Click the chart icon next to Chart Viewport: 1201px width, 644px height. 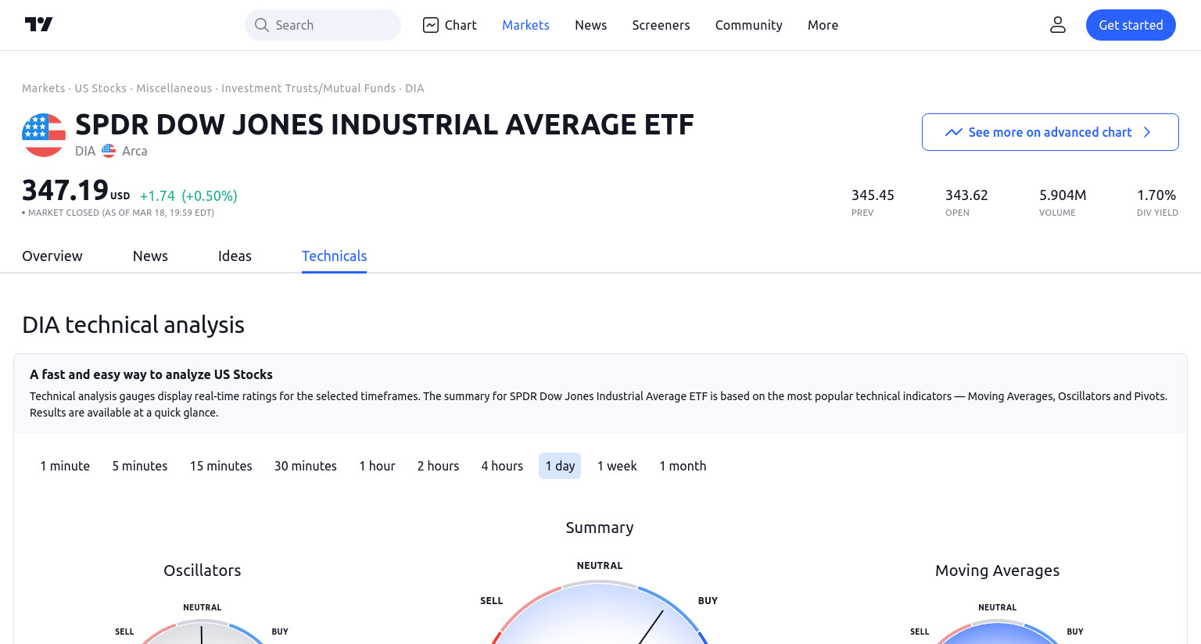[431, 25]
